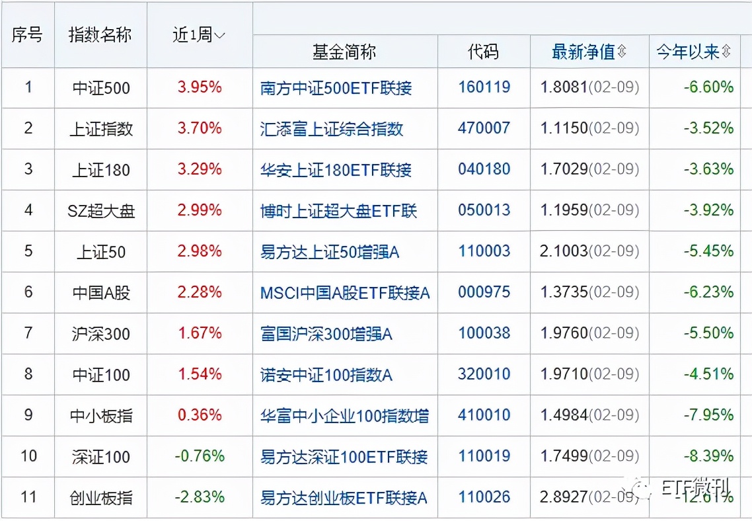Select index name 中证100
The width and height of the screenshot is (752, 521).
(101, 375)
